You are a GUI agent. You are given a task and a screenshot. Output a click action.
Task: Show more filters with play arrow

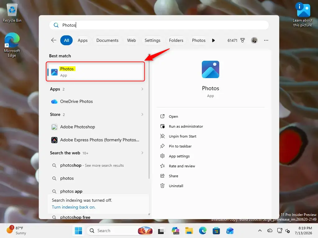click(213, 41)
